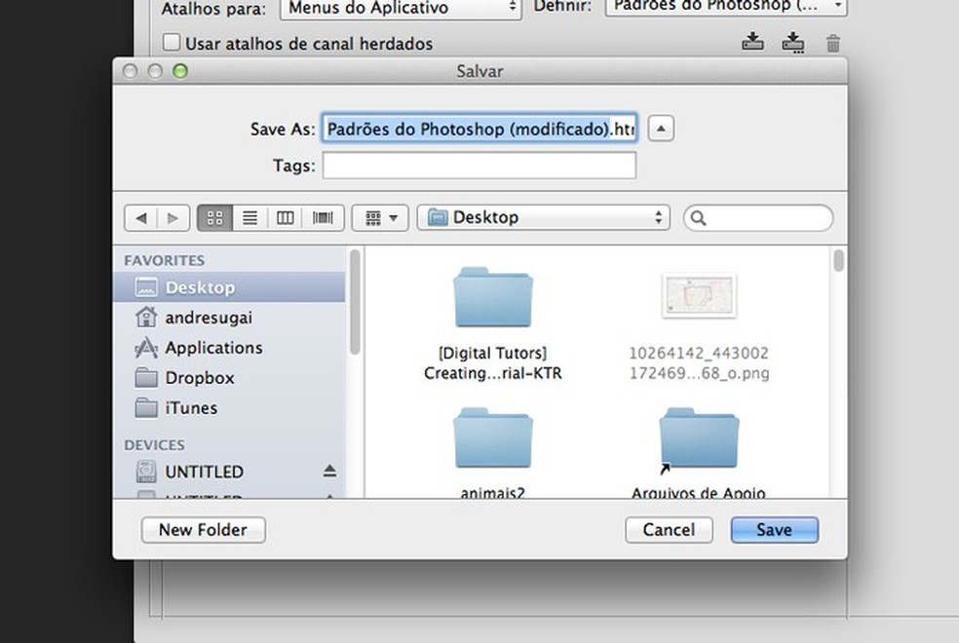Click the DEVICES sidebar header
This screenshot has width=959, height=643.
click(x=154, y=445)
